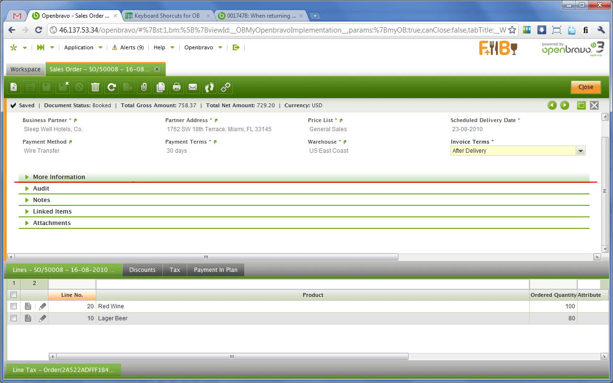Click the green logout icon
This screenshot has height=383, width=613.
(236, 47)
